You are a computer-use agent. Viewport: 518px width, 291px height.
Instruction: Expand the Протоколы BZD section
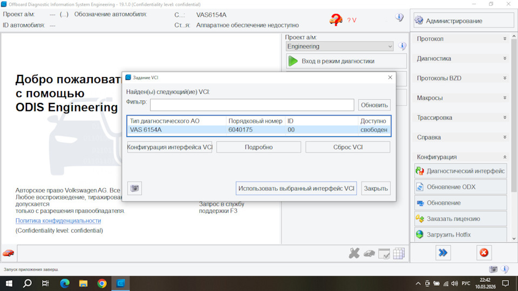click(461, 78)
